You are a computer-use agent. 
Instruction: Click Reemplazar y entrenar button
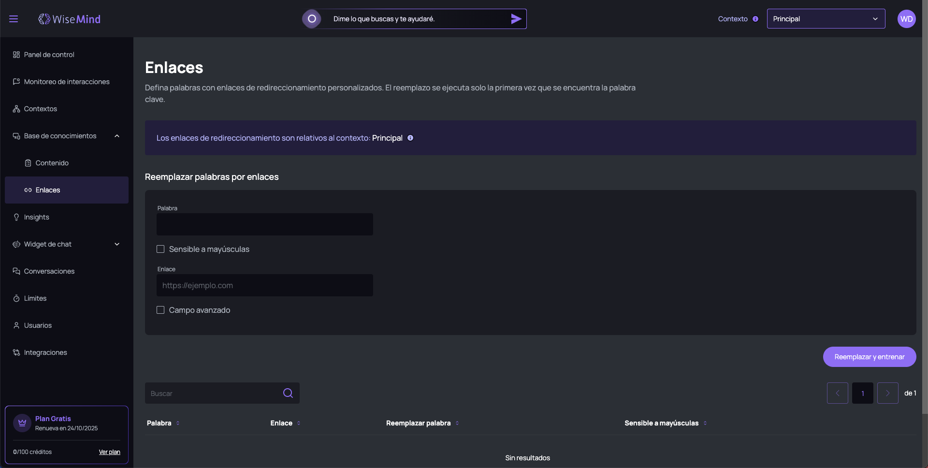[x=869, y=357]
